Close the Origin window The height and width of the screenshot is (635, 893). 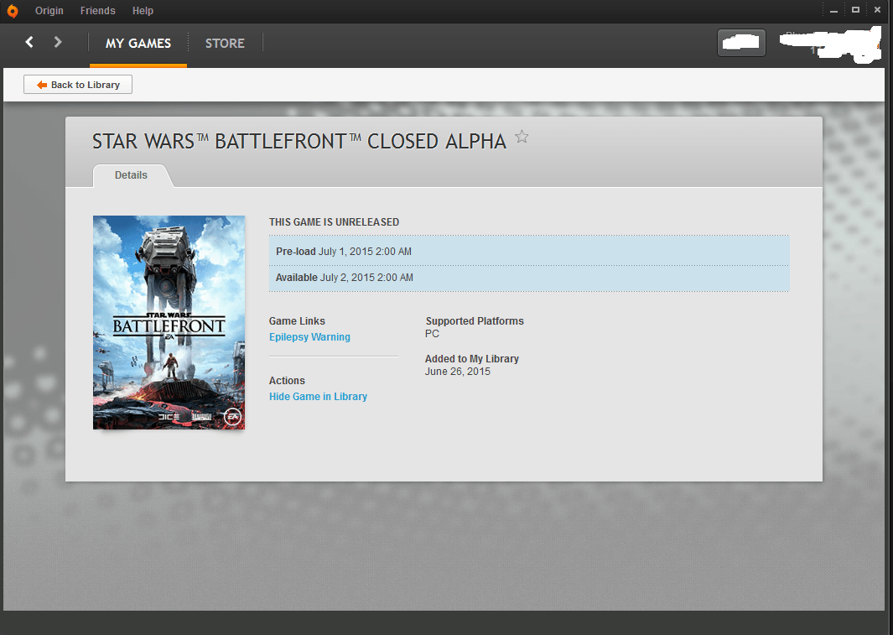coord(877,10)
